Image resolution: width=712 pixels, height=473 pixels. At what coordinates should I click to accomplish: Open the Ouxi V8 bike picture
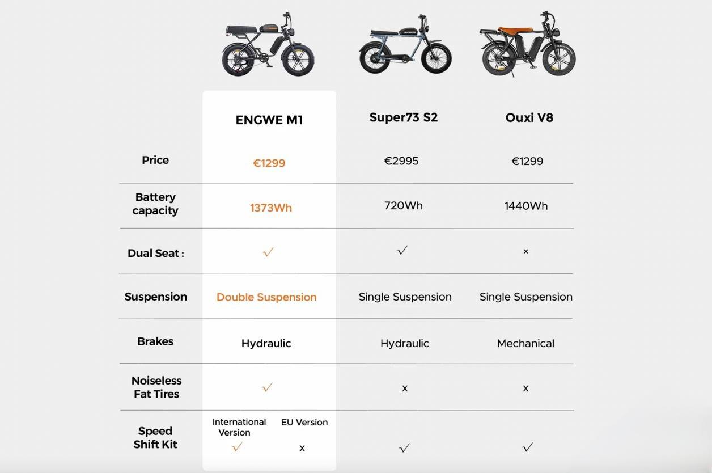point(527,45)
